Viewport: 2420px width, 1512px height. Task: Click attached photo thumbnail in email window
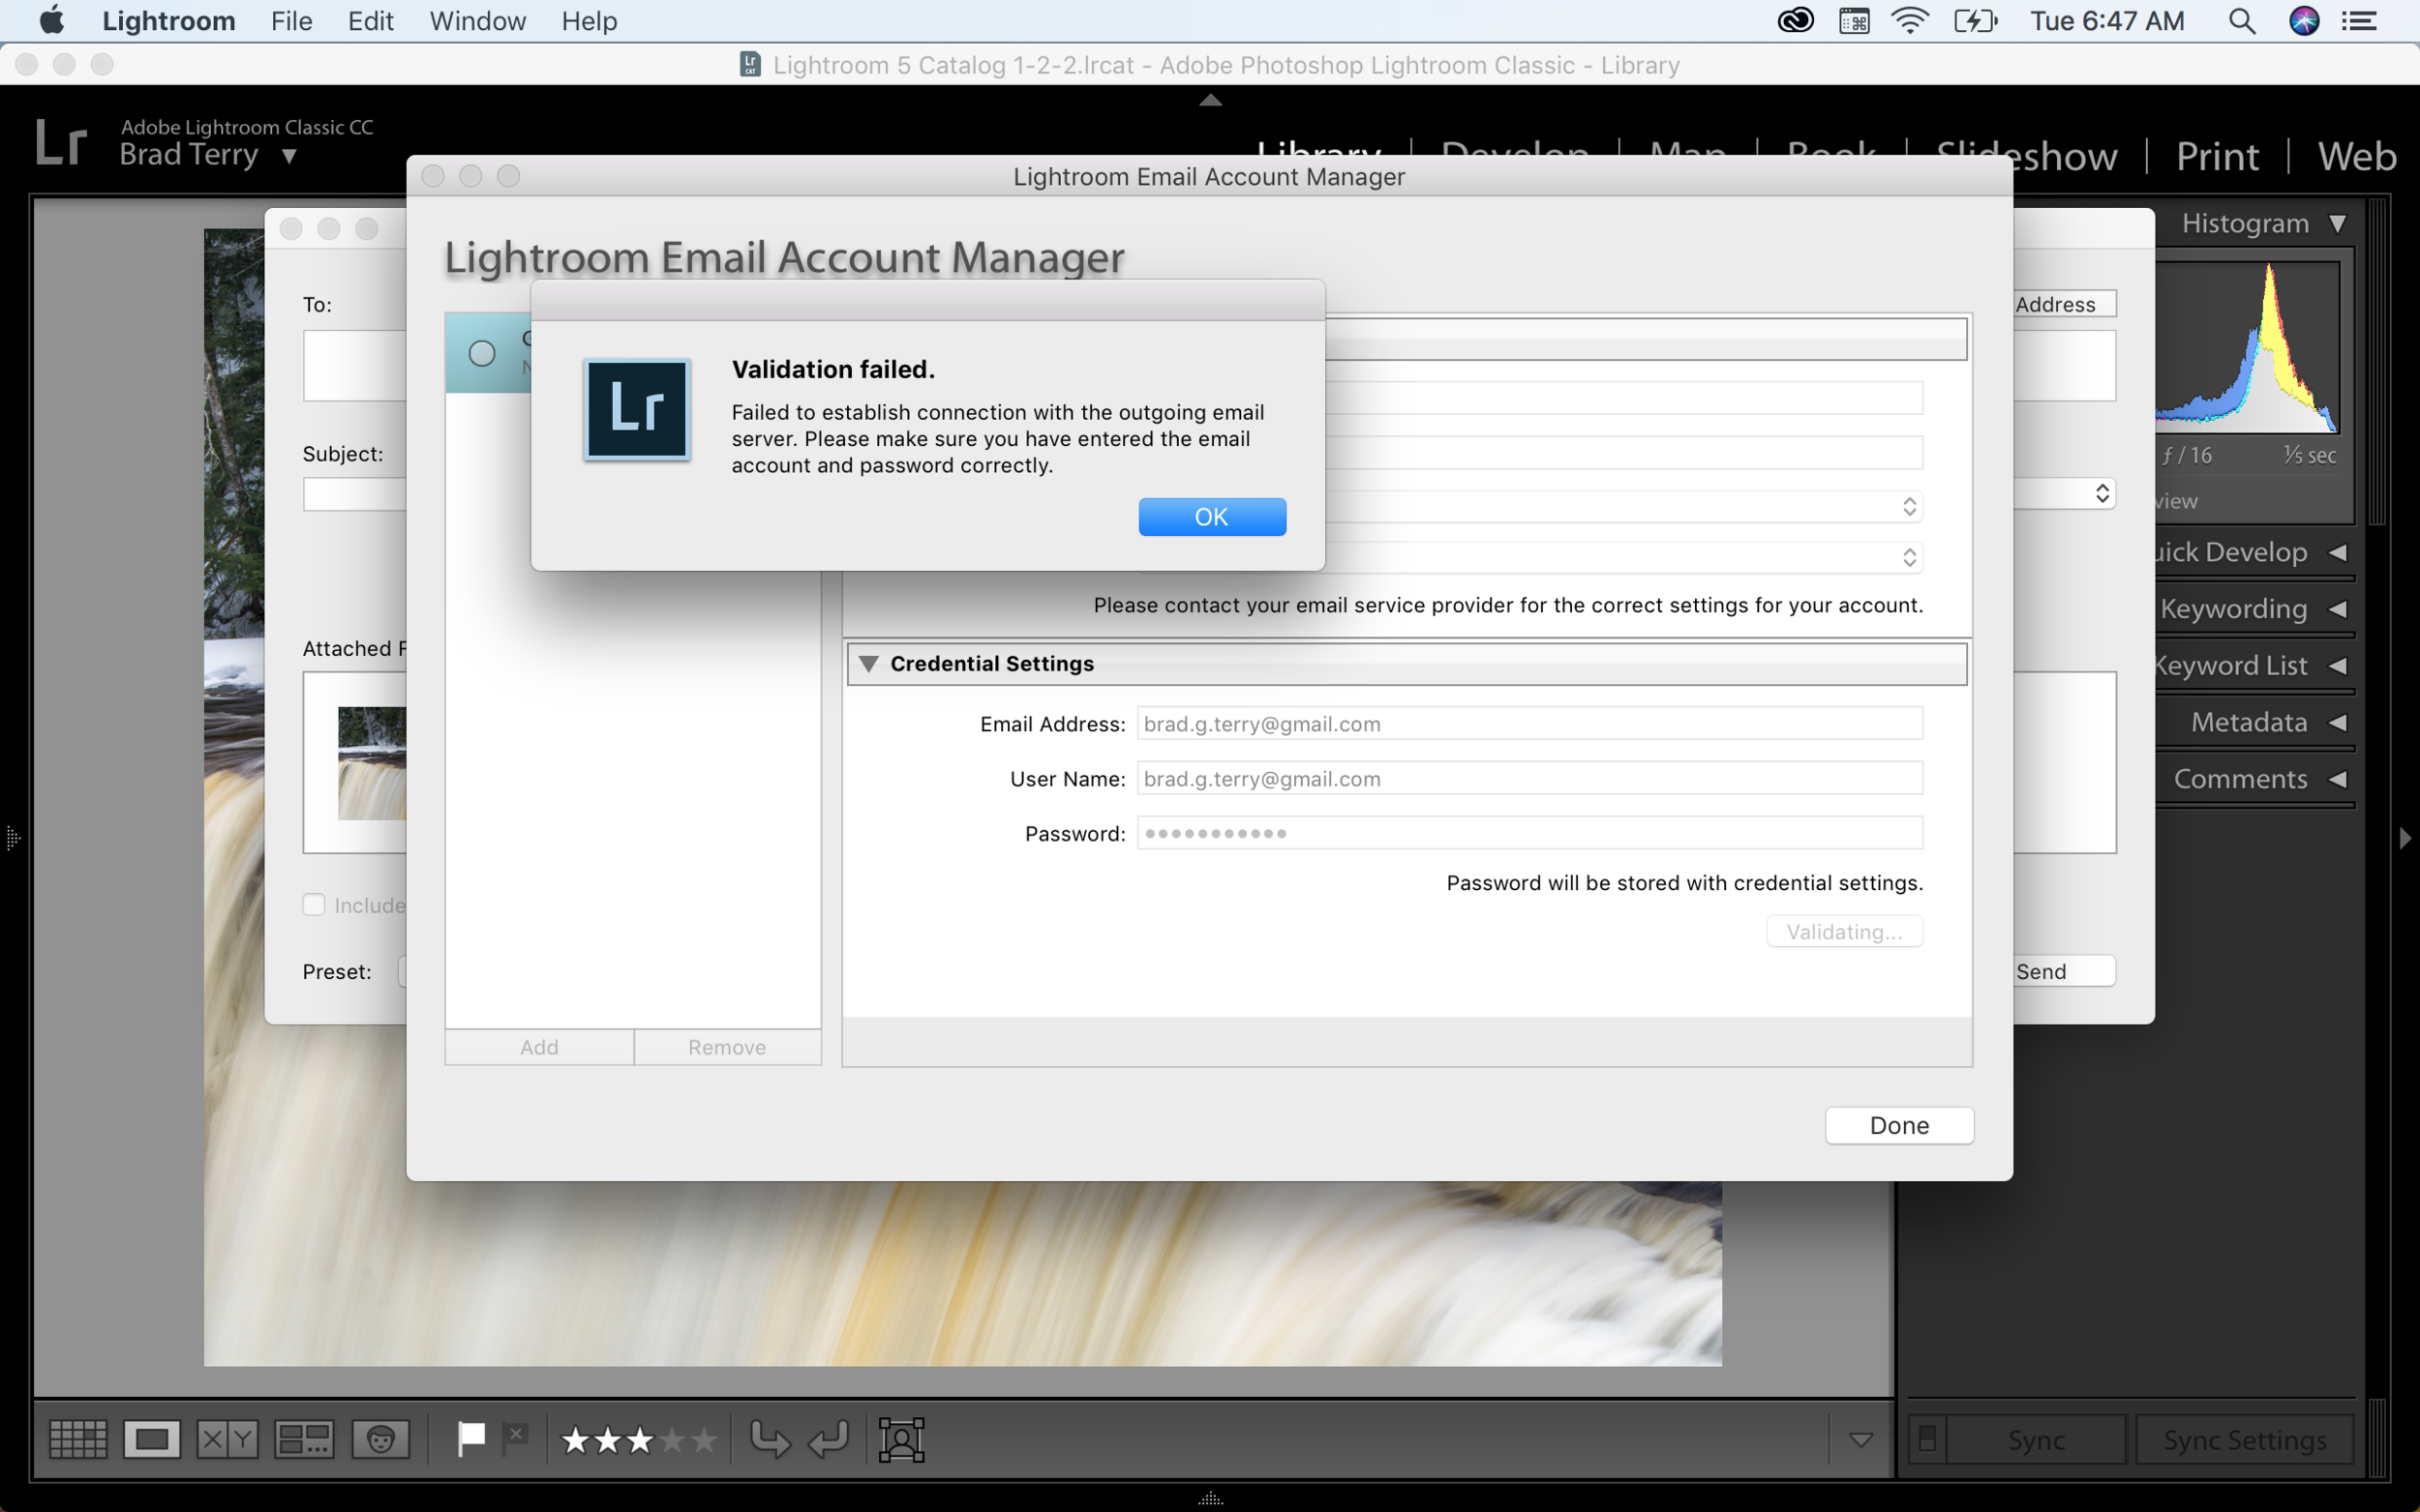click(372, 763)
